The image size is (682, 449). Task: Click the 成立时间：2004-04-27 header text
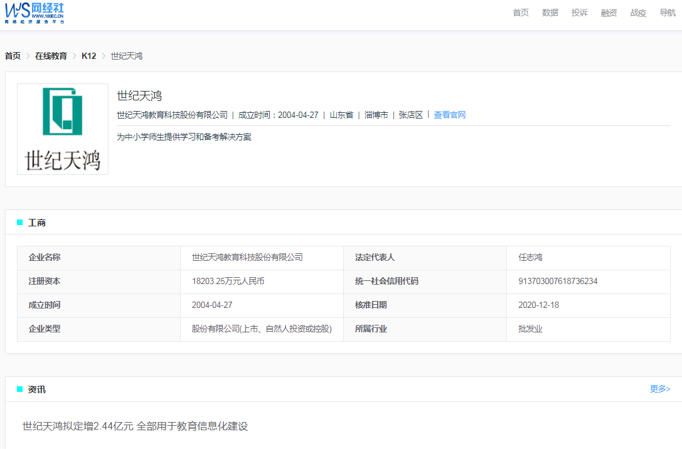click(x=279, y=115)
